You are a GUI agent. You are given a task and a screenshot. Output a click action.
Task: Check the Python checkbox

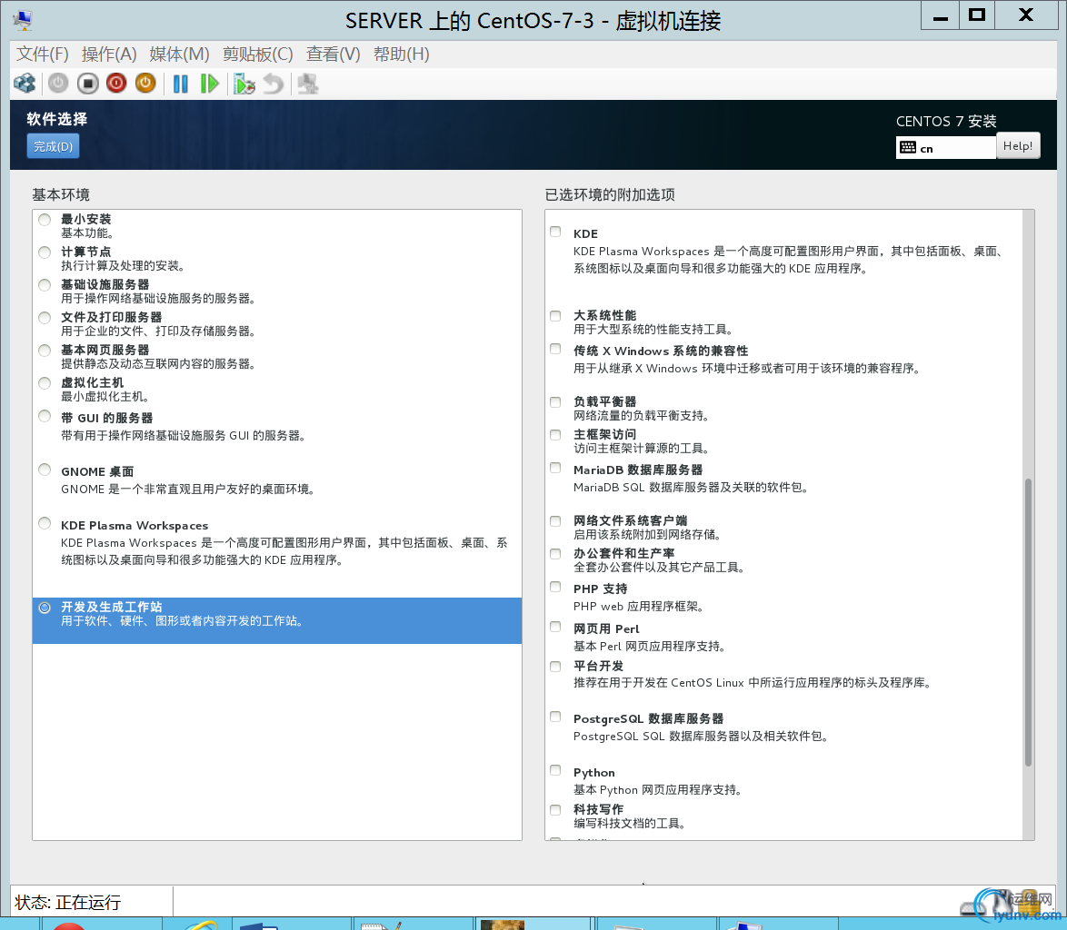(556, 770)
